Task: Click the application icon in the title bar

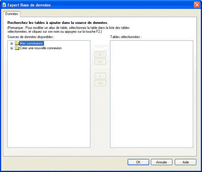Action: tap(4, 5)
